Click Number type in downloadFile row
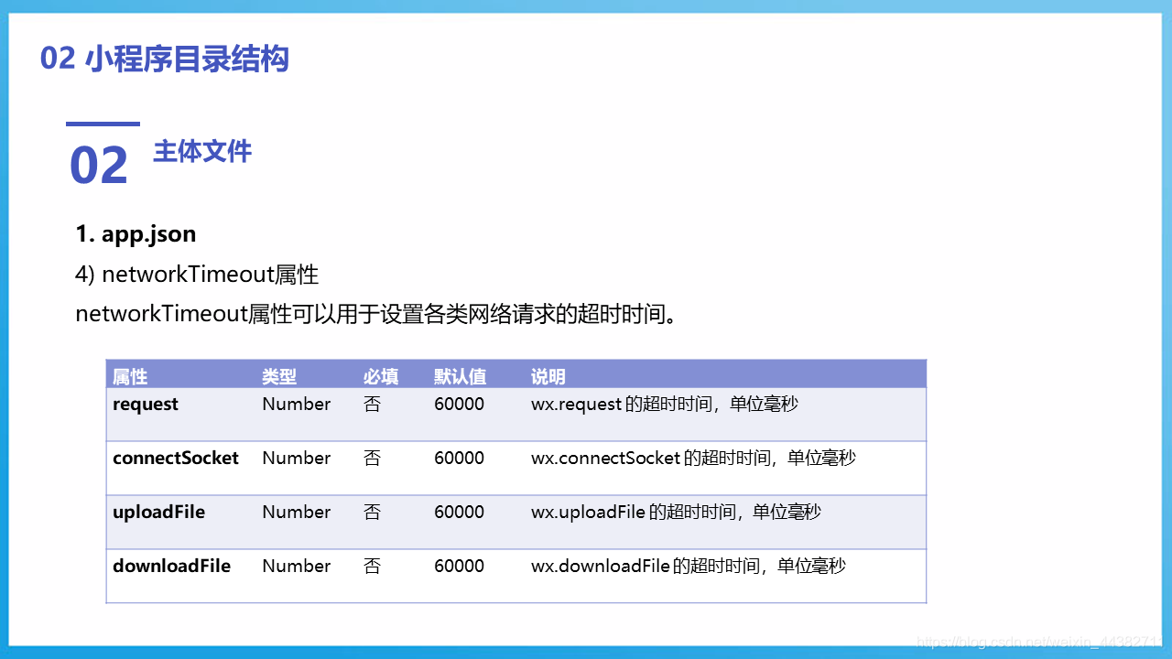 point(297,566)
